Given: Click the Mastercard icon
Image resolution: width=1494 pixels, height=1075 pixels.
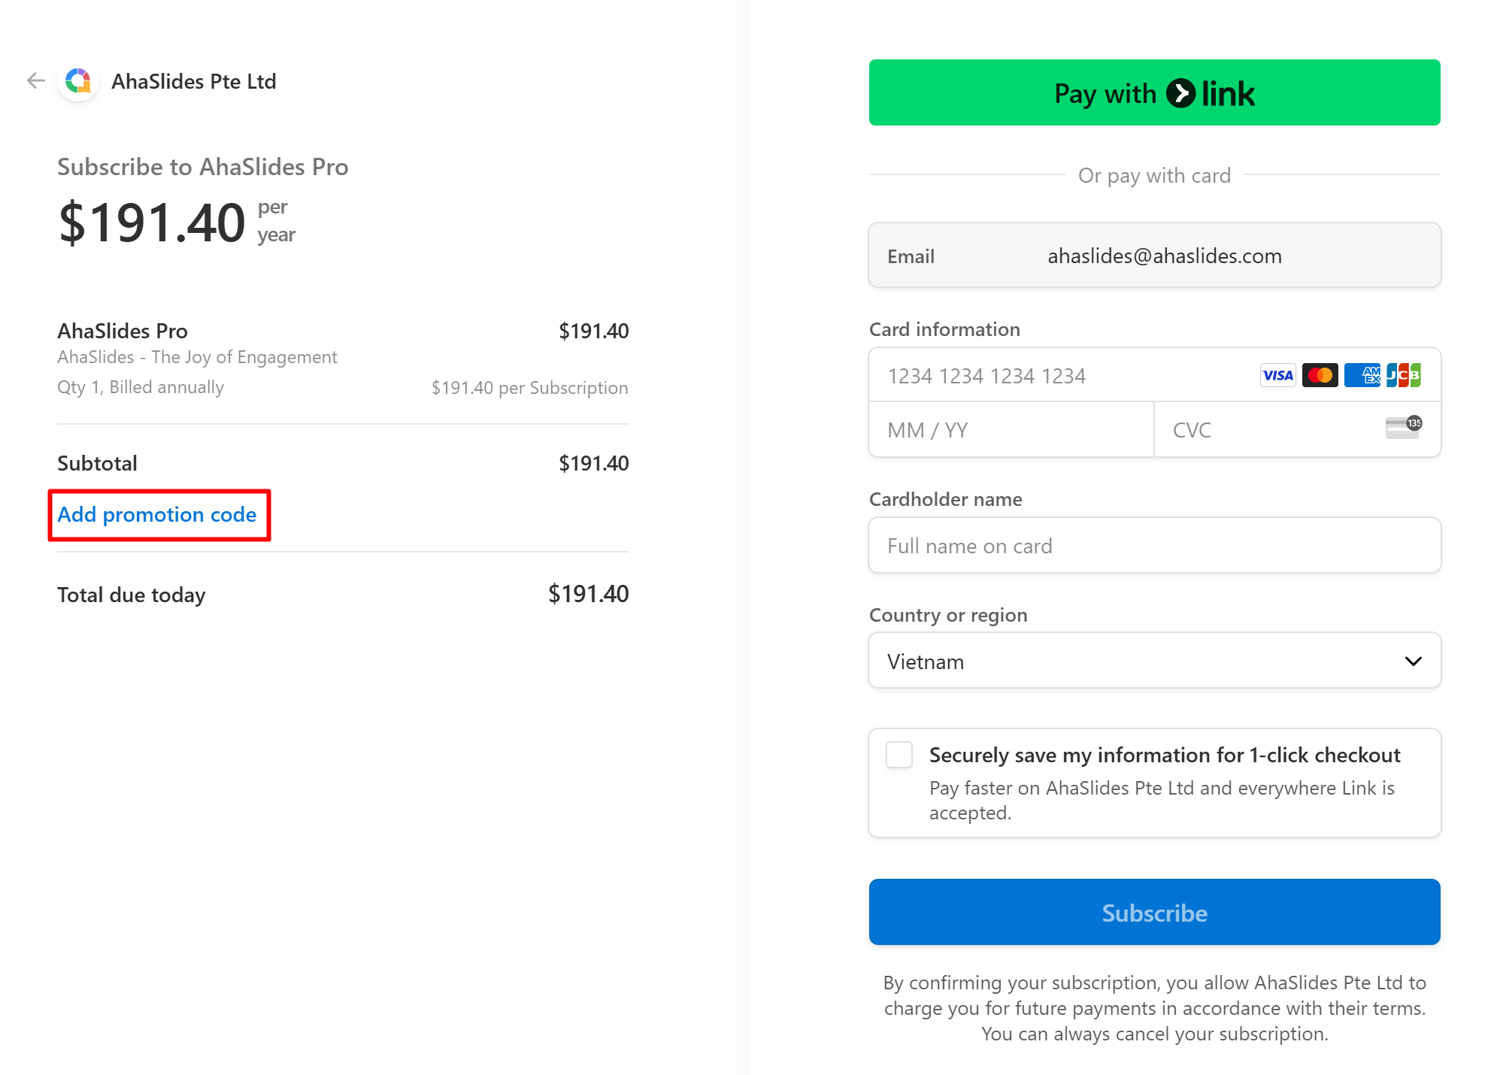Looking at the screenshot, I should point(1320,375).
